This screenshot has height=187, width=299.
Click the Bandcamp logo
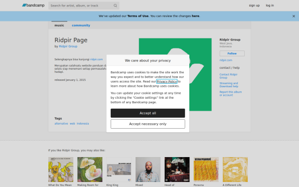[x=33, y=5]
